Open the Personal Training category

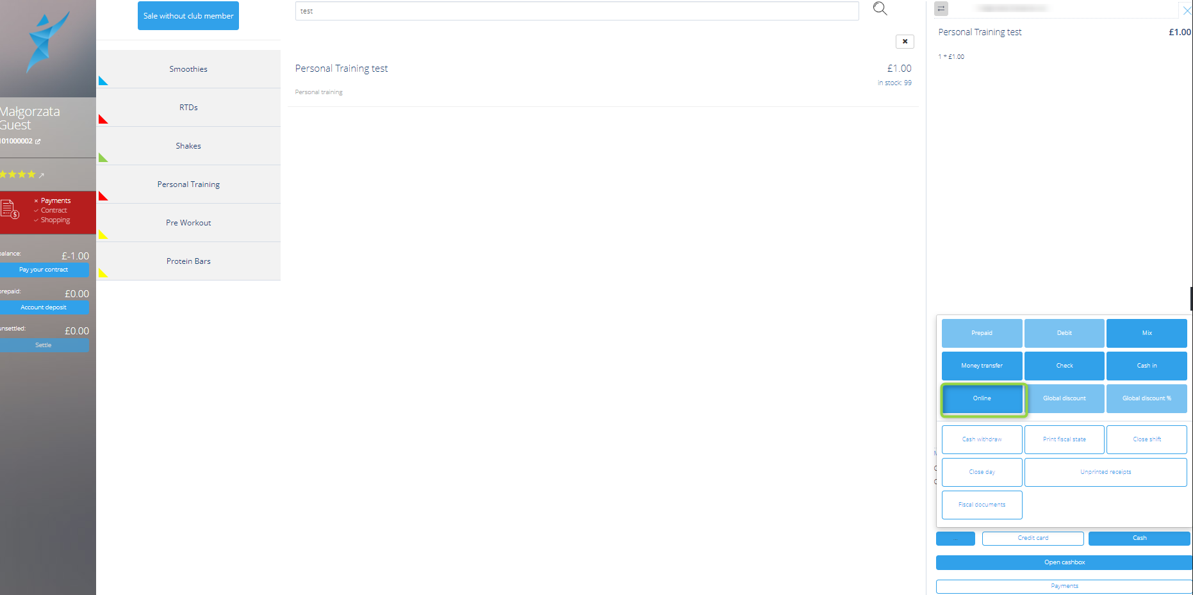(188, 184)
